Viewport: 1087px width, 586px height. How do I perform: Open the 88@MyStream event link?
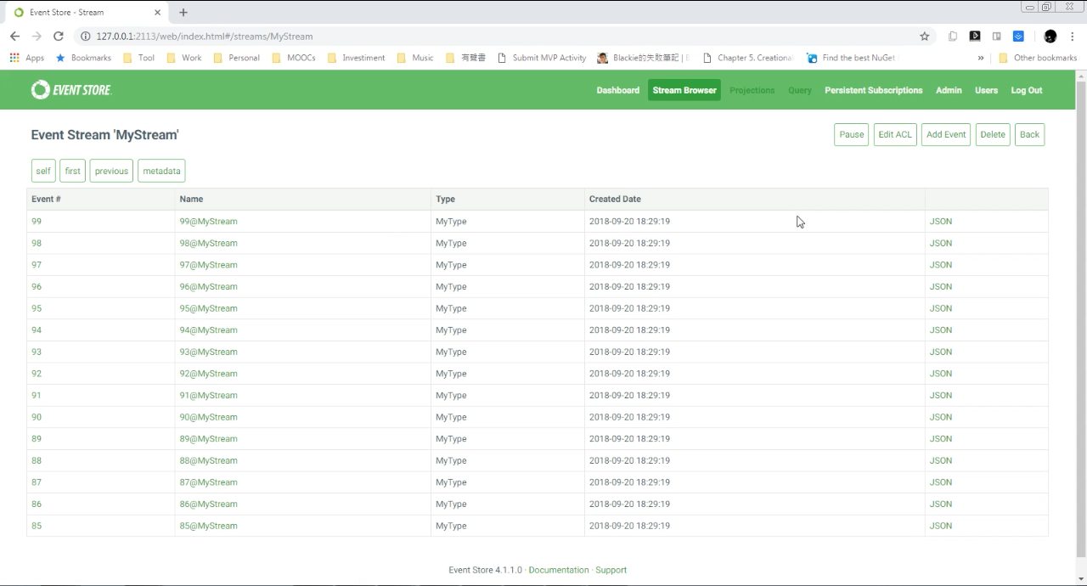tap(208, 460)
